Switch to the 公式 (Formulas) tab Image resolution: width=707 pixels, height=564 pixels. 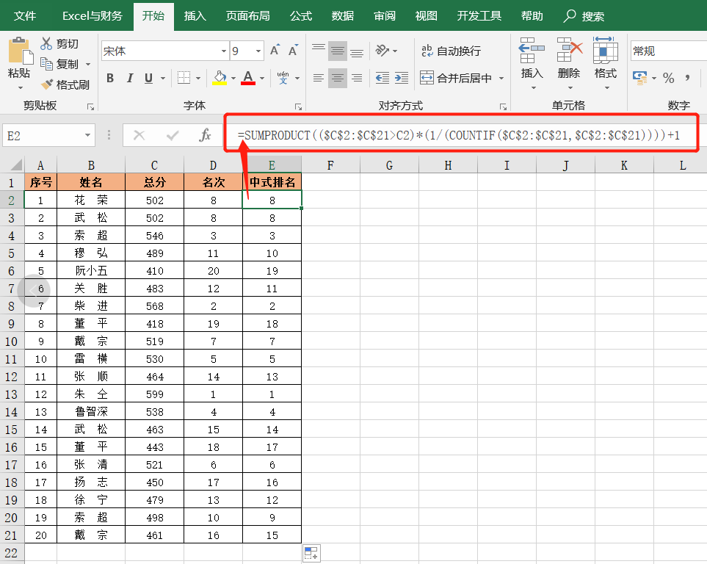tap(301, 15)
